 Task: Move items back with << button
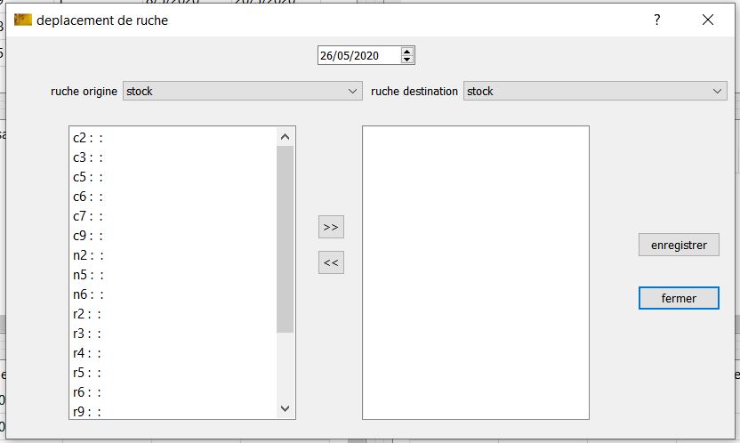331,262
